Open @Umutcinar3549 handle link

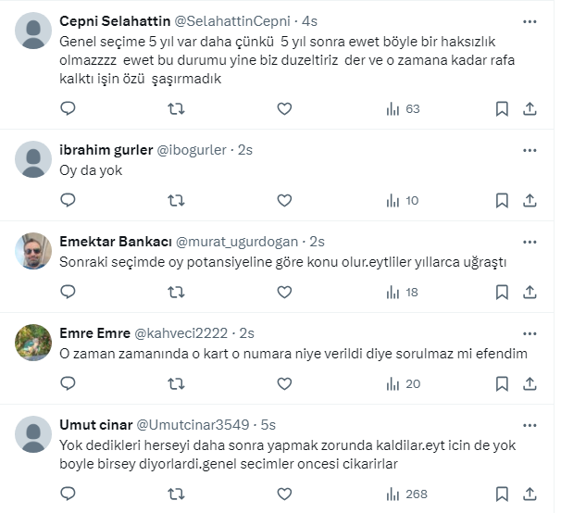193,425
